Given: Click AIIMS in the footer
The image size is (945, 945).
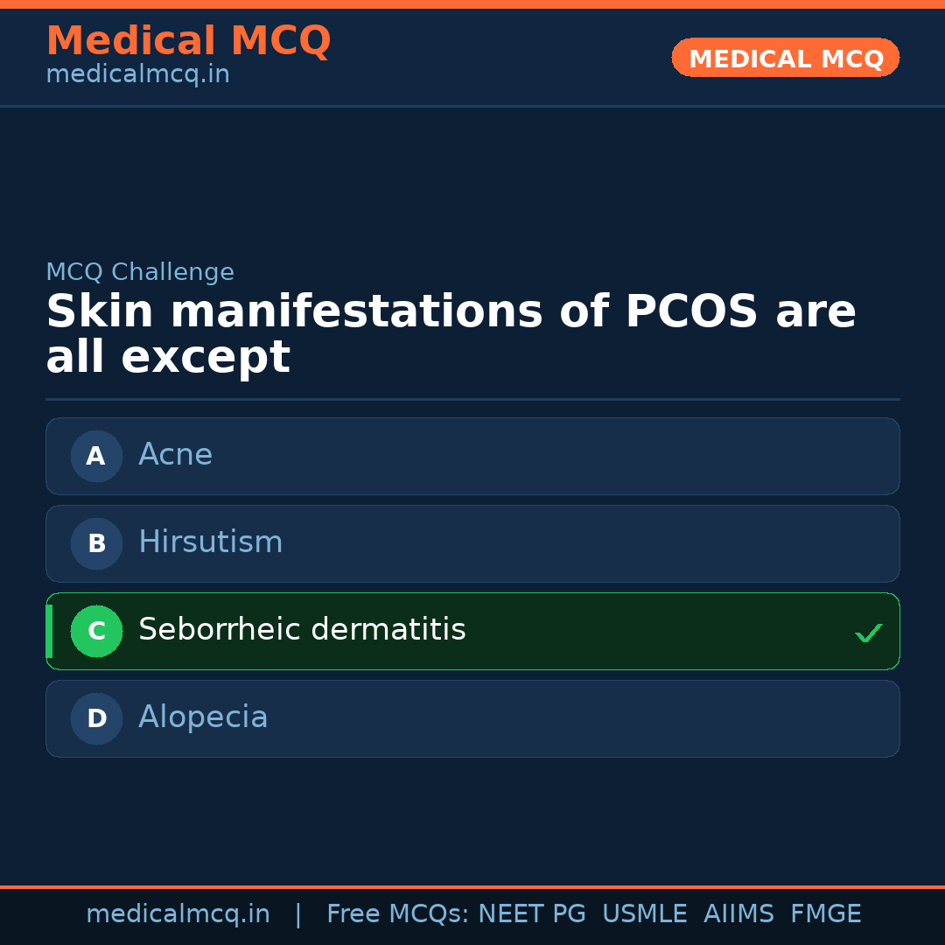Looking at the screenshot, I should [x=738, y=914].
